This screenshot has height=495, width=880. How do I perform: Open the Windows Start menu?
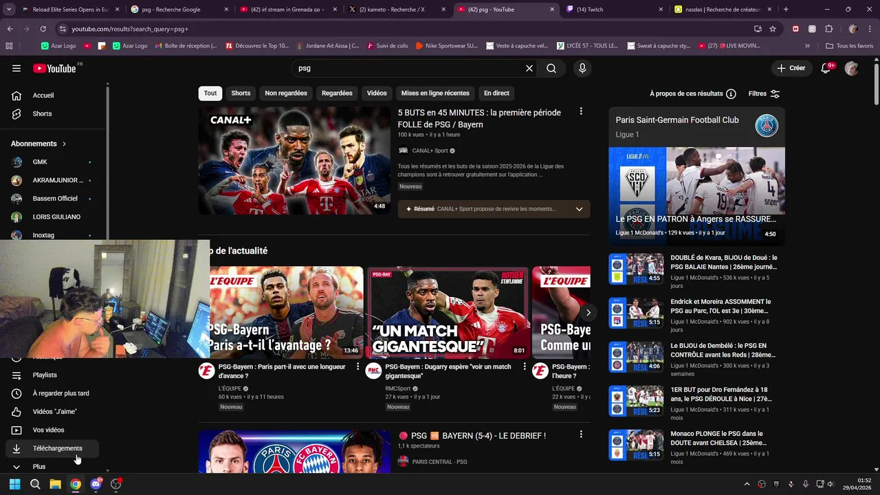tap(14, 484)
